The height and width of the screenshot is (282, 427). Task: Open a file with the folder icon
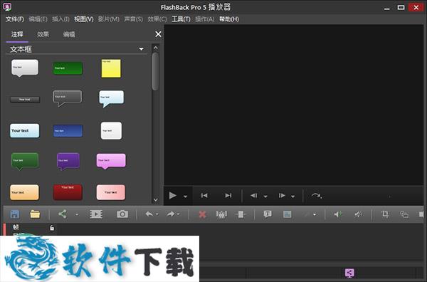(35, 214)
